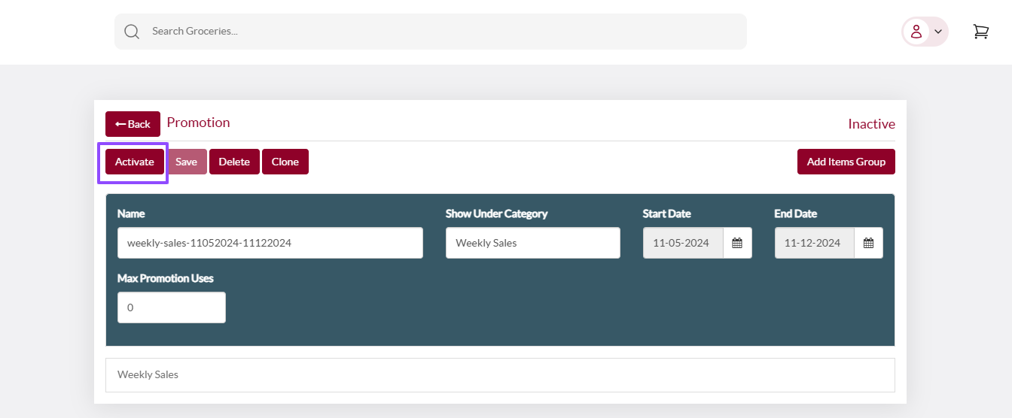
Task: Click the End Date value 11-12-2024
Action: click(815, 243)
